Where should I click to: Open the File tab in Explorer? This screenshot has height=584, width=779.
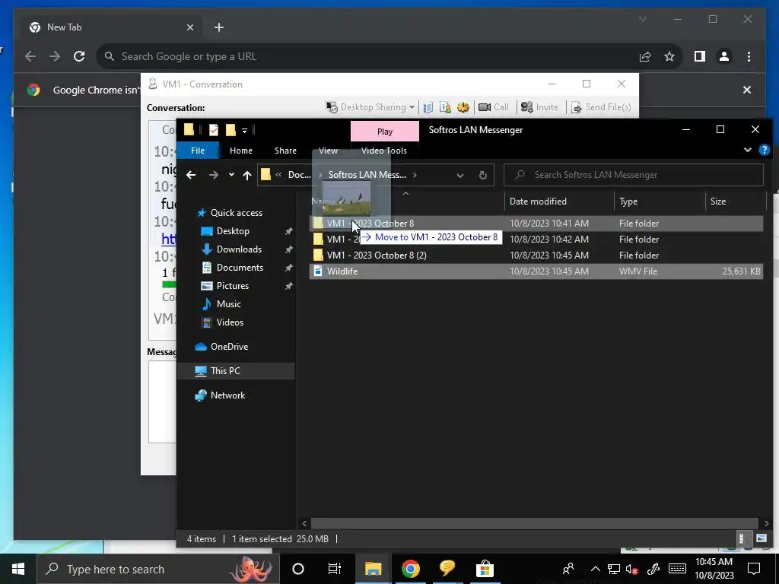pos(198,151)
